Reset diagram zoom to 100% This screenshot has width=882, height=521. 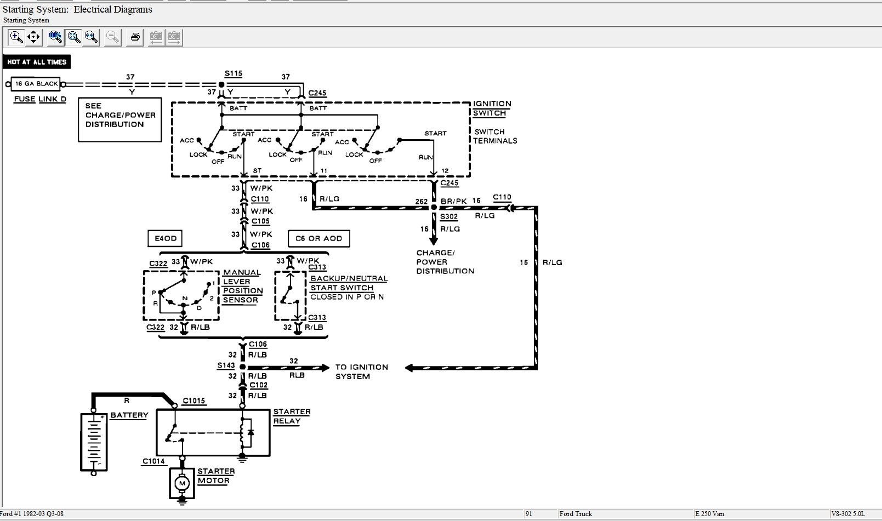point(55,37)
